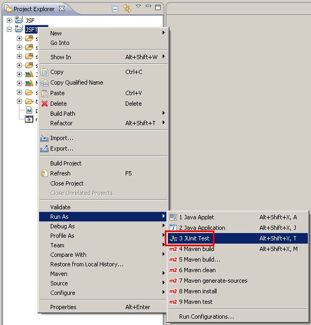
Task: Click the web browser file icon in tree
Action: [x=29, y=119]
